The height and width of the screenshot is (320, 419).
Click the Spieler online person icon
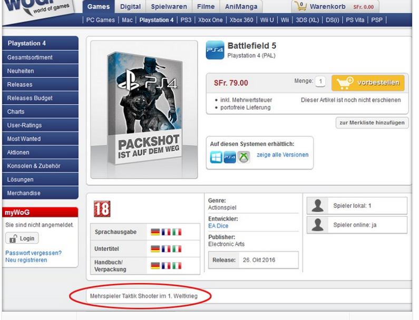coord(318,225)
